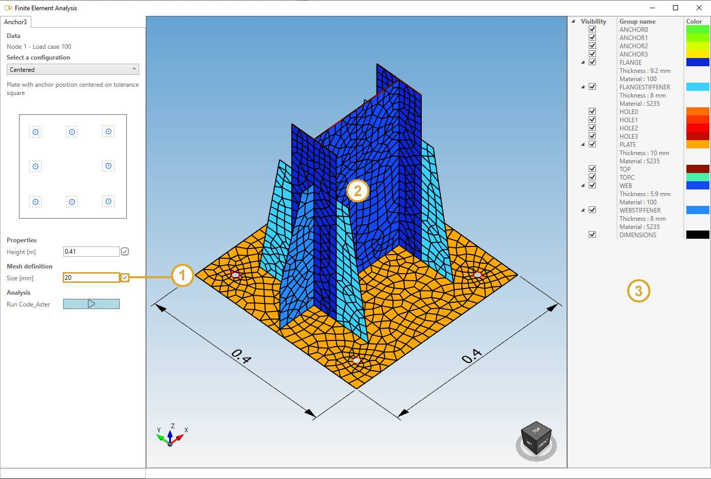
Task: Toggle visibility of ANCHOR2 group
Action: [x=592, y=46]
